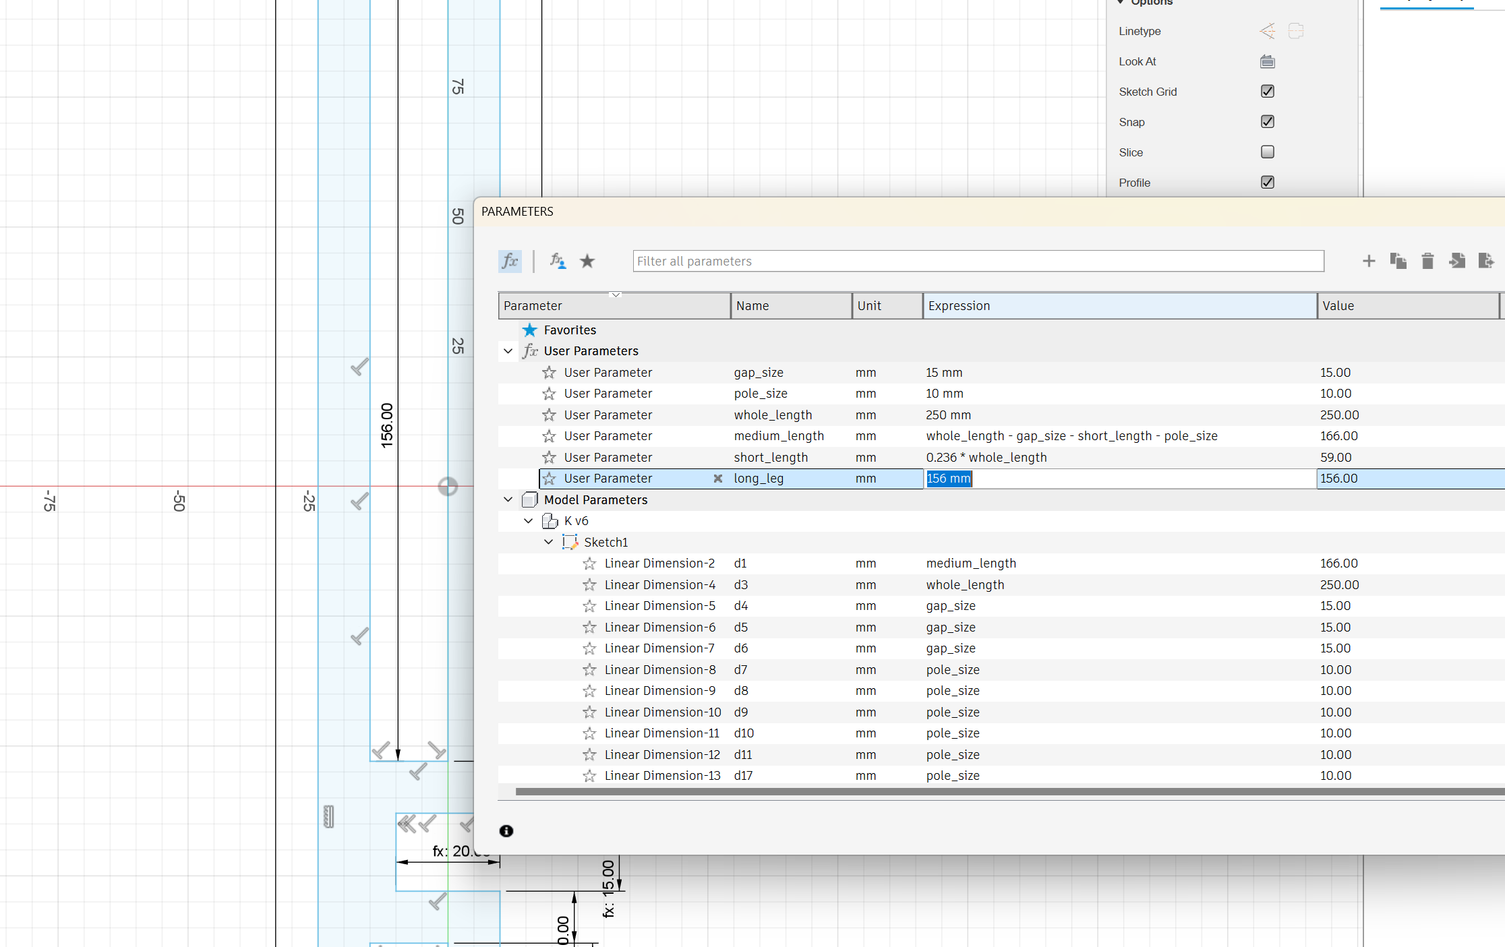Toggle the Profile checkbox
This screenshot has width=1505, height=947.
click(x=1268, y=182)
